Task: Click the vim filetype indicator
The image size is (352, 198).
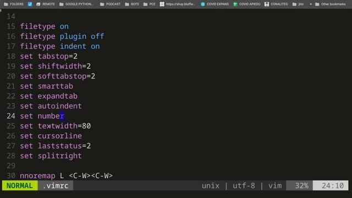Action: click(x=275, y=186)
